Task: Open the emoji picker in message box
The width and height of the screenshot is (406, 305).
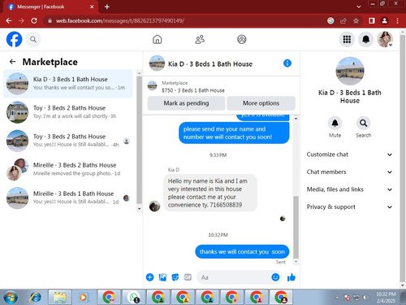Action: click(x=275, y=277)
